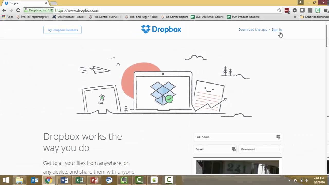329x185 pixels.
Task: Click the shield-shaped extension icon
Action: [302, 10]
